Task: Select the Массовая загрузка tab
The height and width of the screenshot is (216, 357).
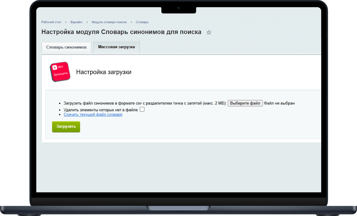Action: [x=116, y=47]
